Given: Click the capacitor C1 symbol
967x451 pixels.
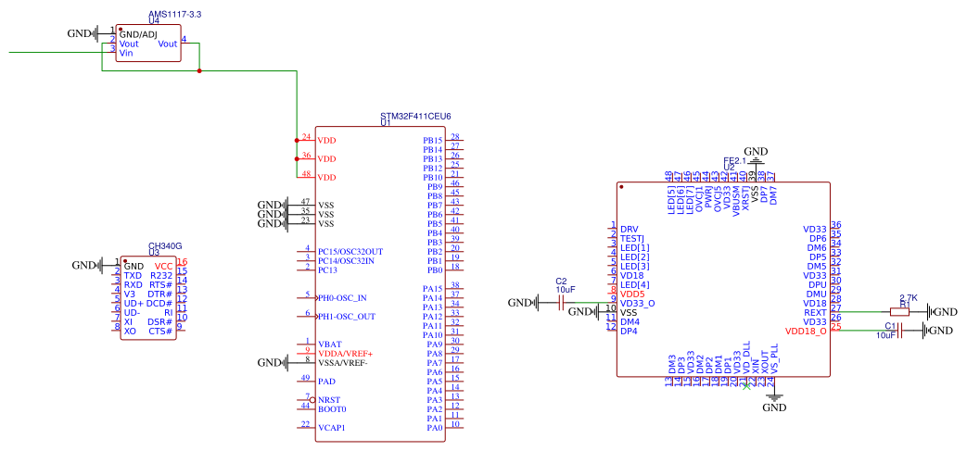Looking at the screenshot, I should click(x=899, y=331).
